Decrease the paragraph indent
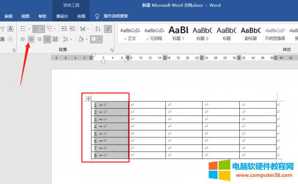This screenshot has width=298, height=184. coord(64,29)
